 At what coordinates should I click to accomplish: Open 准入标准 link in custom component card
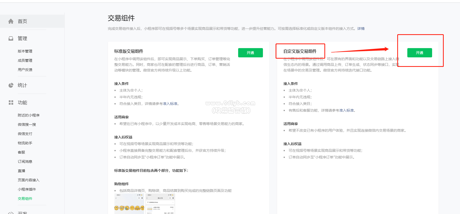tap(347, 110)
